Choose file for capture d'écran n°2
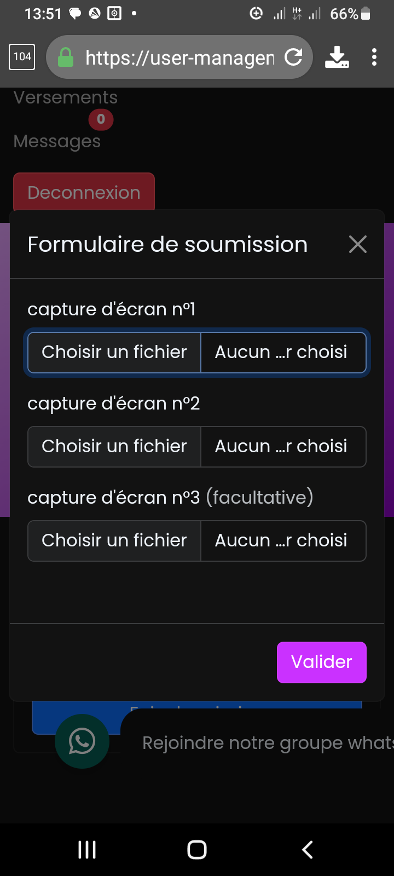 114,447
